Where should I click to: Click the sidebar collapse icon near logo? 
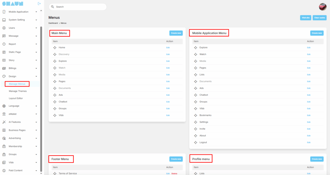(39, 4)
